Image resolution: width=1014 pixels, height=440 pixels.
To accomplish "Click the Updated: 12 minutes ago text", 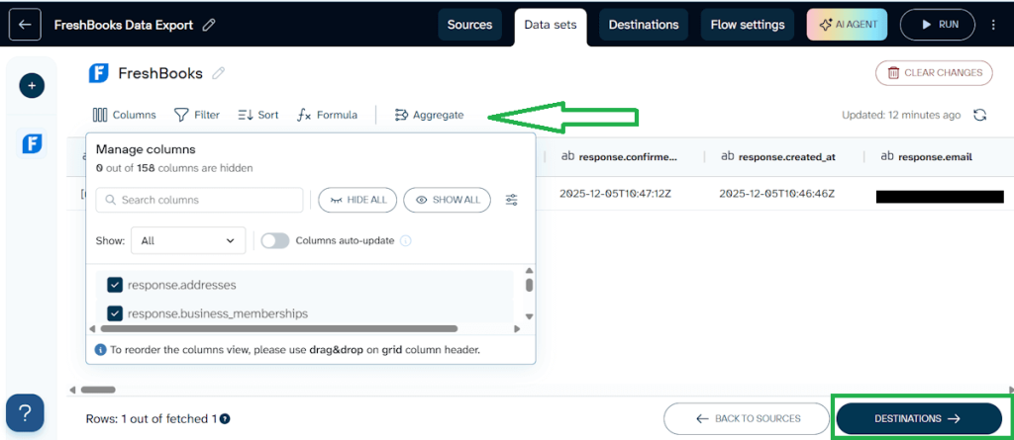I will click(x=901, y=115).
